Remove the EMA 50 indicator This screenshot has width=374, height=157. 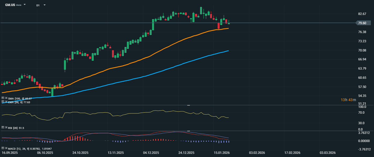pos(6,101)
